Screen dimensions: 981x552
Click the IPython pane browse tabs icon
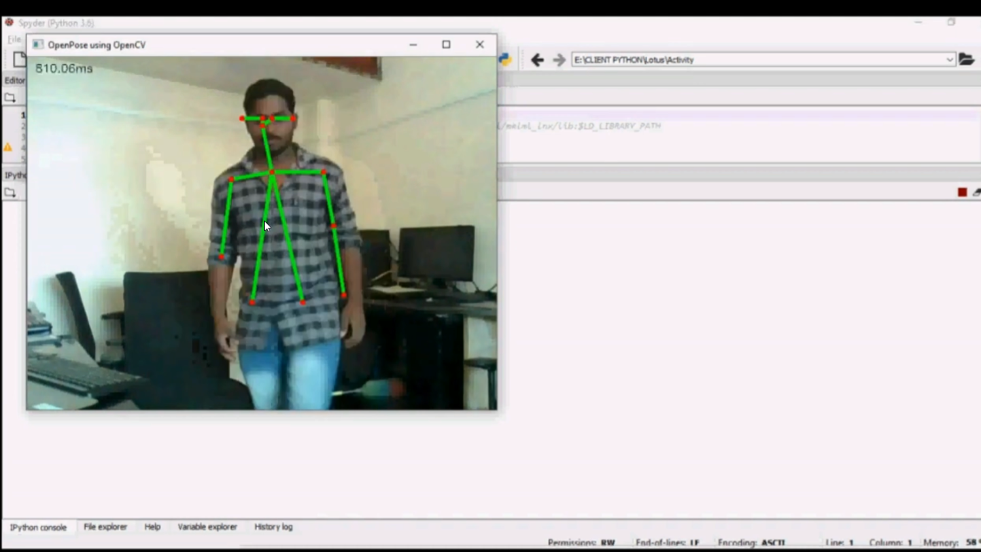tap(10, 193)
